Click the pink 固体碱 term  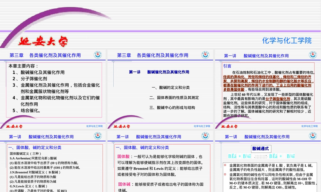pyautogui.click(x=124, y=184)
